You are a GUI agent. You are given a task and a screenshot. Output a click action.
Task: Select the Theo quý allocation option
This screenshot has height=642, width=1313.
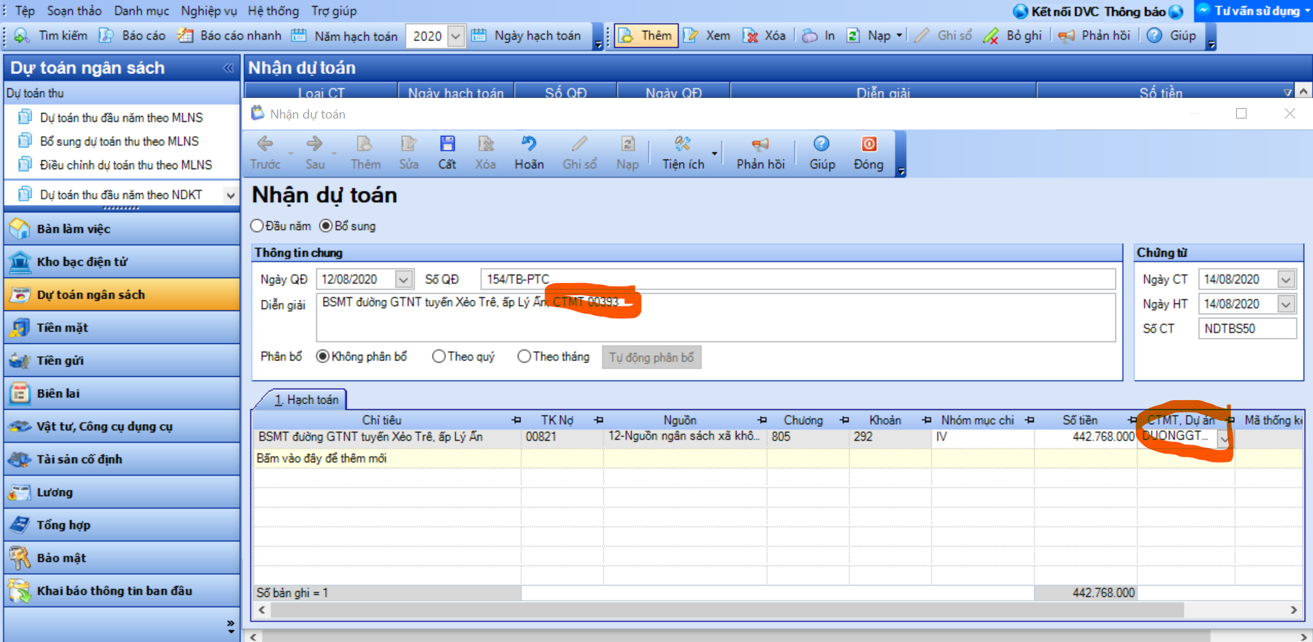(x=439, y=357)
